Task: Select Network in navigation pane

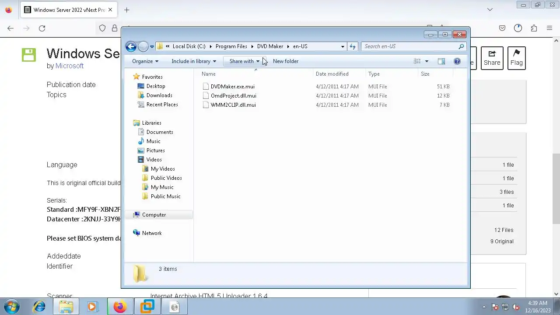Action: point(151,233)
